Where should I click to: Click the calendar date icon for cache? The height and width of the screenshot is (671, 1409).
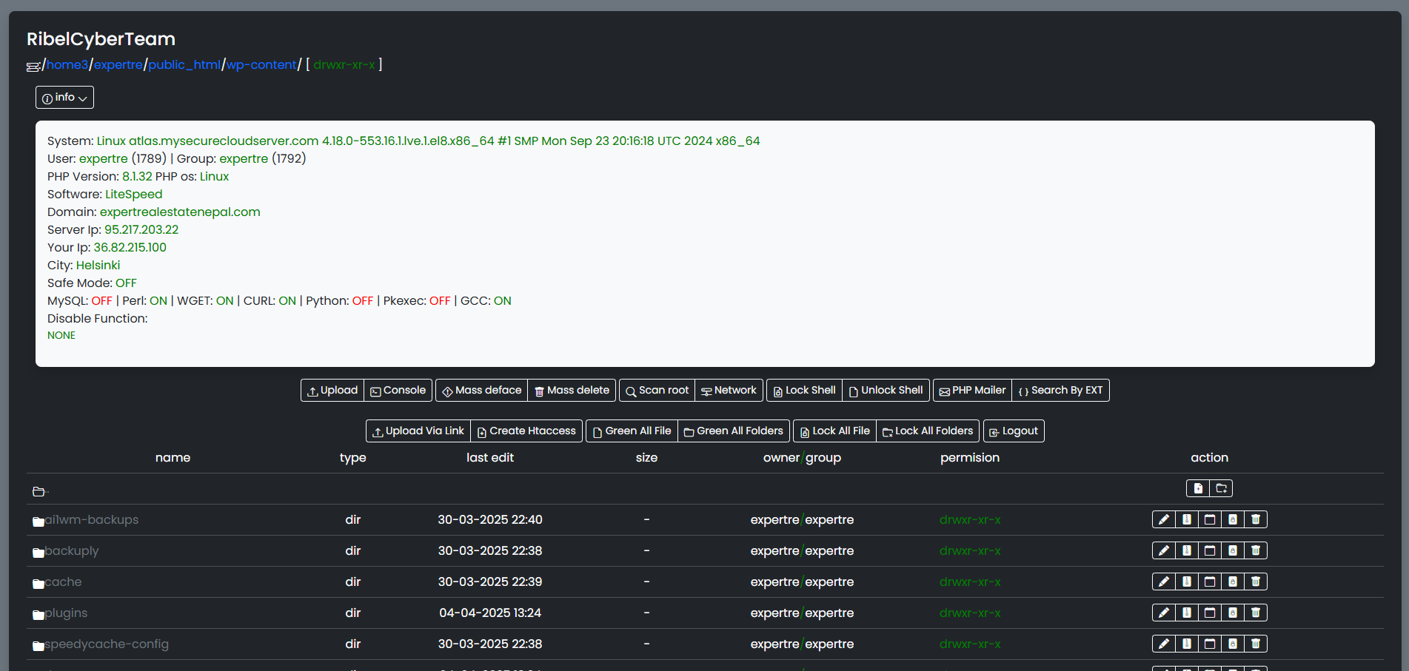(x=1209, y=581)
